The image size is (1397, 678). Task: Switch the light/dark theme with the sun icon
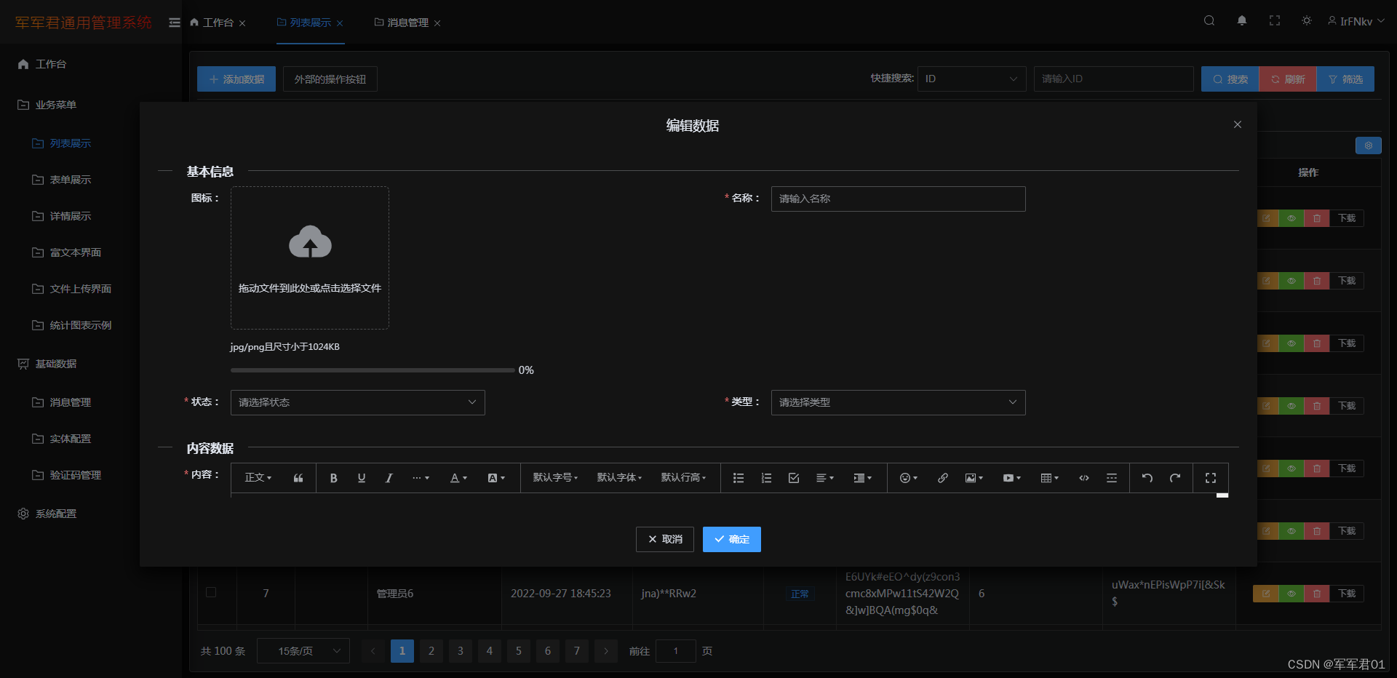[x=1307, y=21]
